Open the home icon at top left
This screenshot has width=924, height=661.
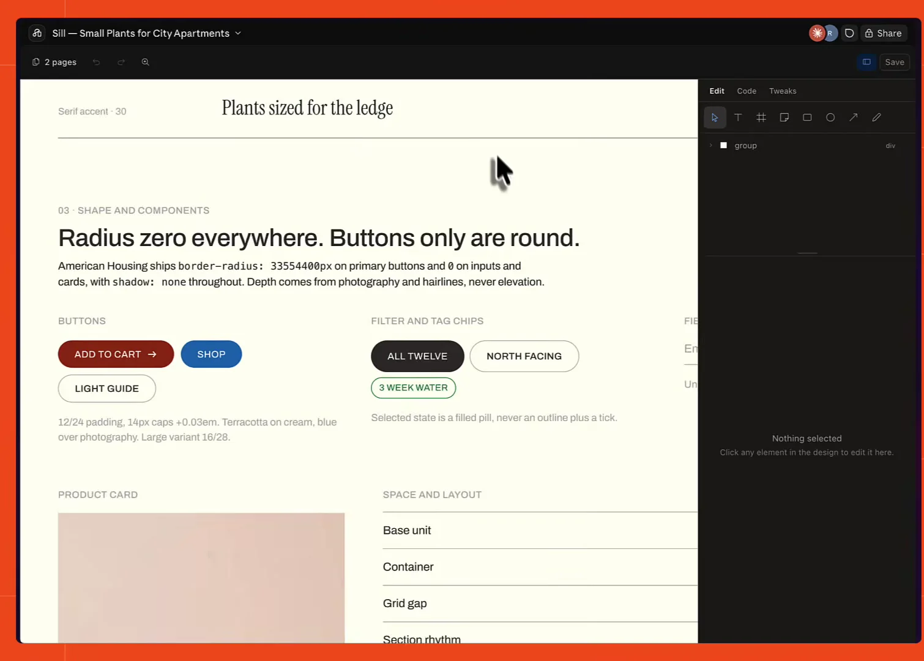click(37, 33)
